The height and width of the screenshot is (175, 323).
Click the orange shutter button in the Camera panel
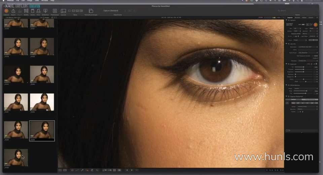point(316,24)
